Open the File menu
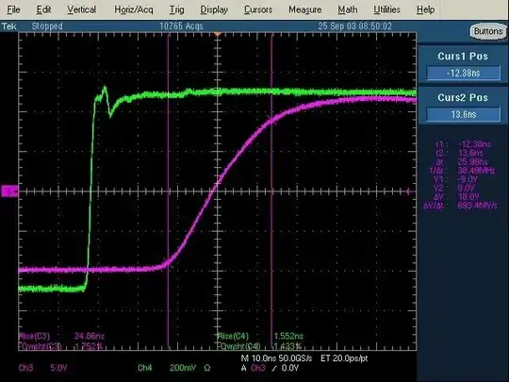This screenshot has height=382, width=509. coord(13,9)
